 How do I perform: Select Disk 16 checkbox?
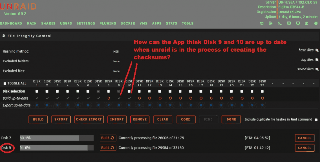point(190,91)
